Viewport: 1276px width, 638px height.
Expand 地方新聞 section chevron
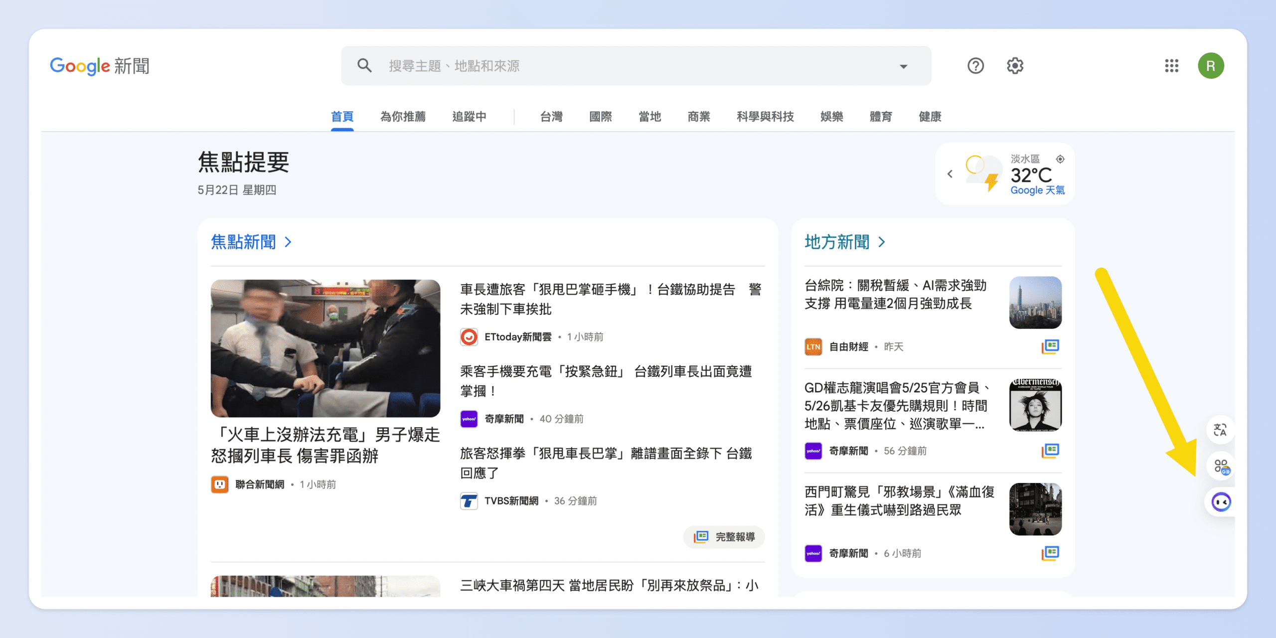click(x=882, y=242)
